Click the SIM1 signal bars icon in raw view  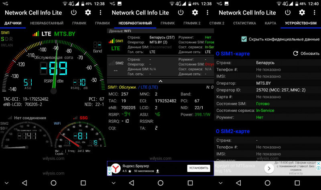tap(112, 41)
